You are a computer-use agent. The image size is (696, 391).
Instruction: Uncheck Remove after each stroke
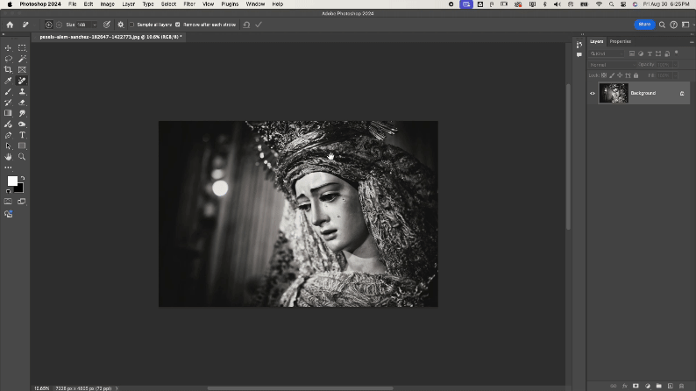tap(178, 25)
